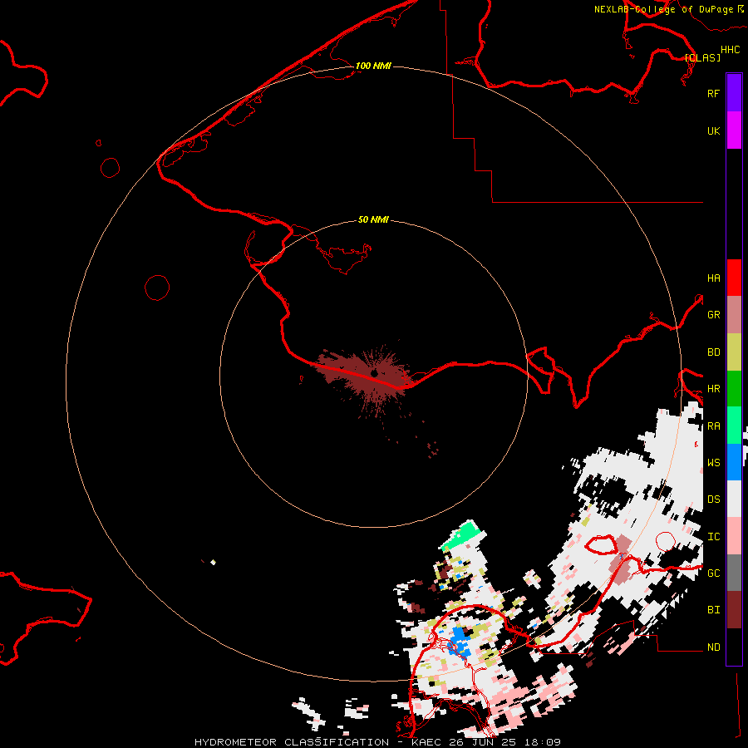Viewport: 748px width, 748px height.
Task: Click the 'HHC' product code text
Action: [x=730, y=50]
